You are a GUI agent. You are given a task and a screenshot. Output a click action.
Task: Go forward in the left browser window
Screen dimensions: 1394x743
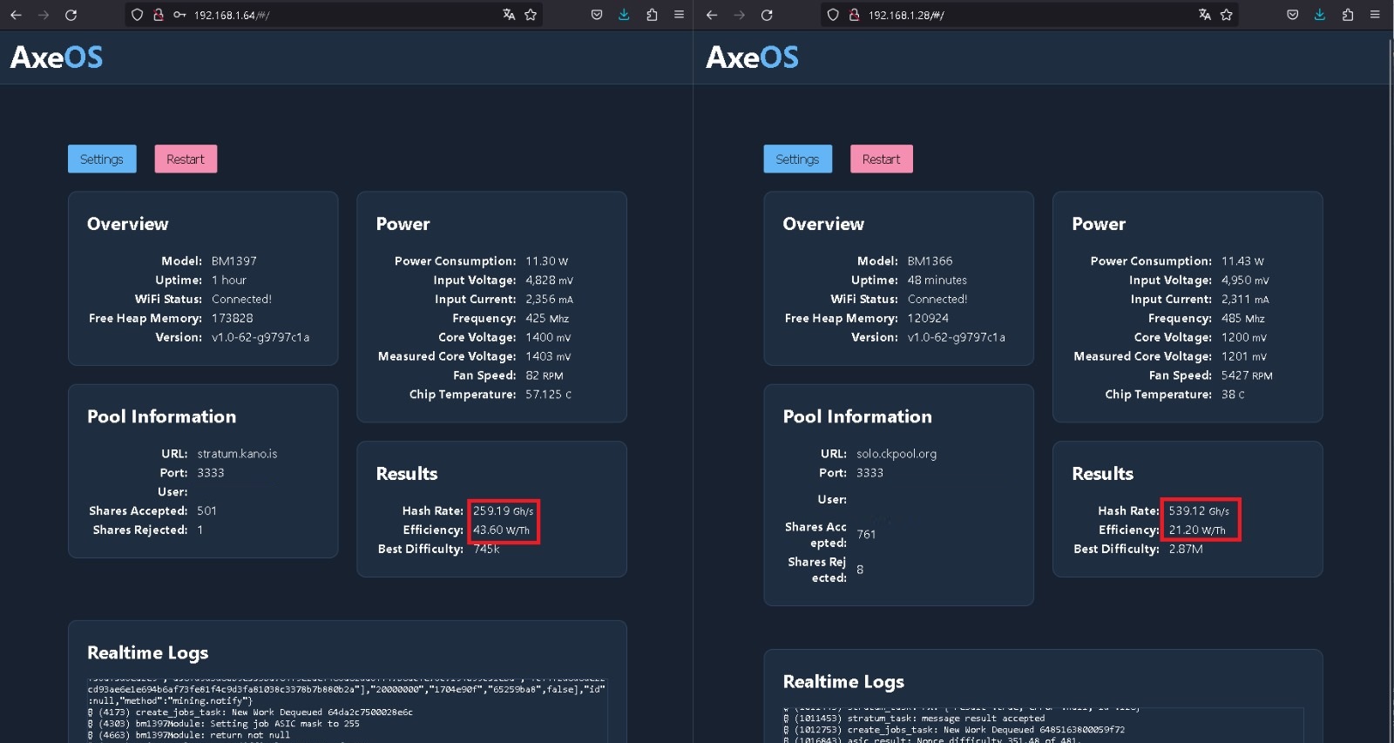[44, 15]
